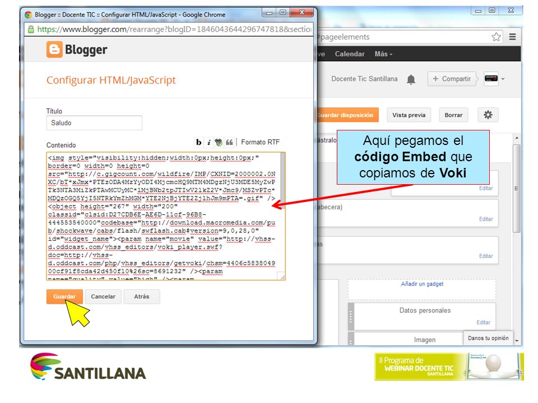
Task: Click the + Compartir button
Action: [452, 79]
